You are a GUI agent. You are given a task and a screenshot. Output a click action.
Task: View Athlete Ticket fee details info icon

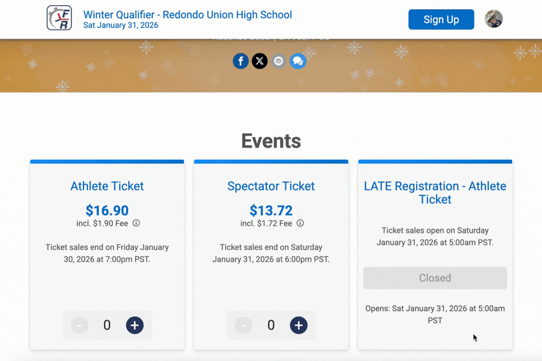(x=135, y=223)
